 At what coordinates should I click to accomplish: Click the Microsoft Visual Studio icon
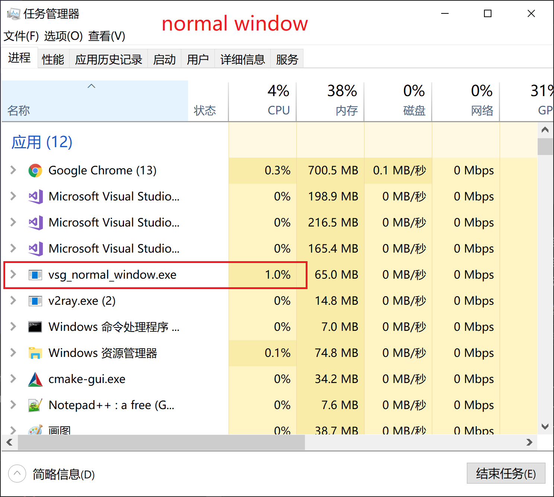point(35,196)
